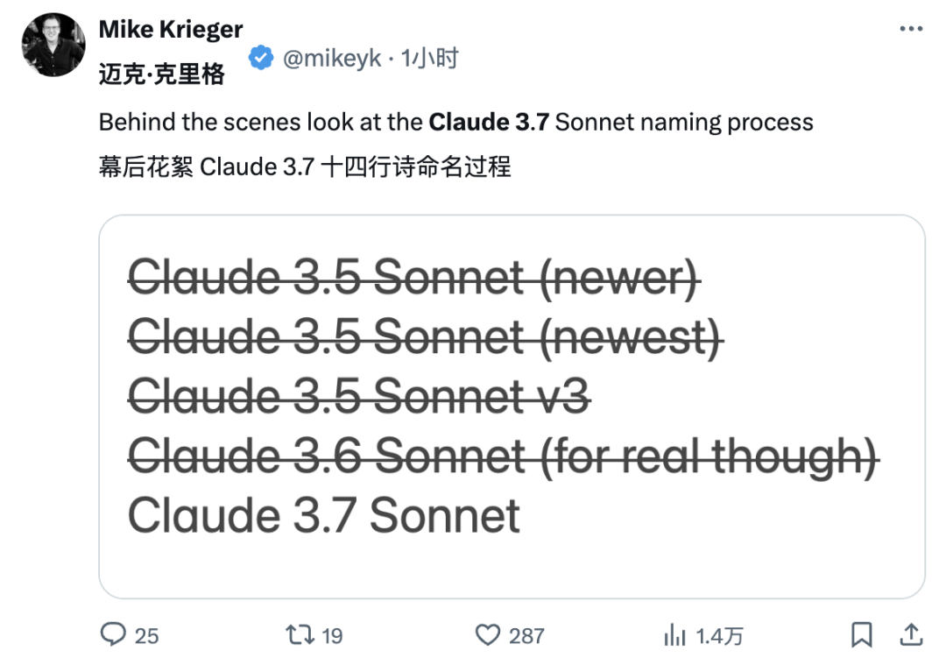946x665 pixels.
Task: Click the Chinese name 迈克·克里格
Action: click(x=162, y=75)
